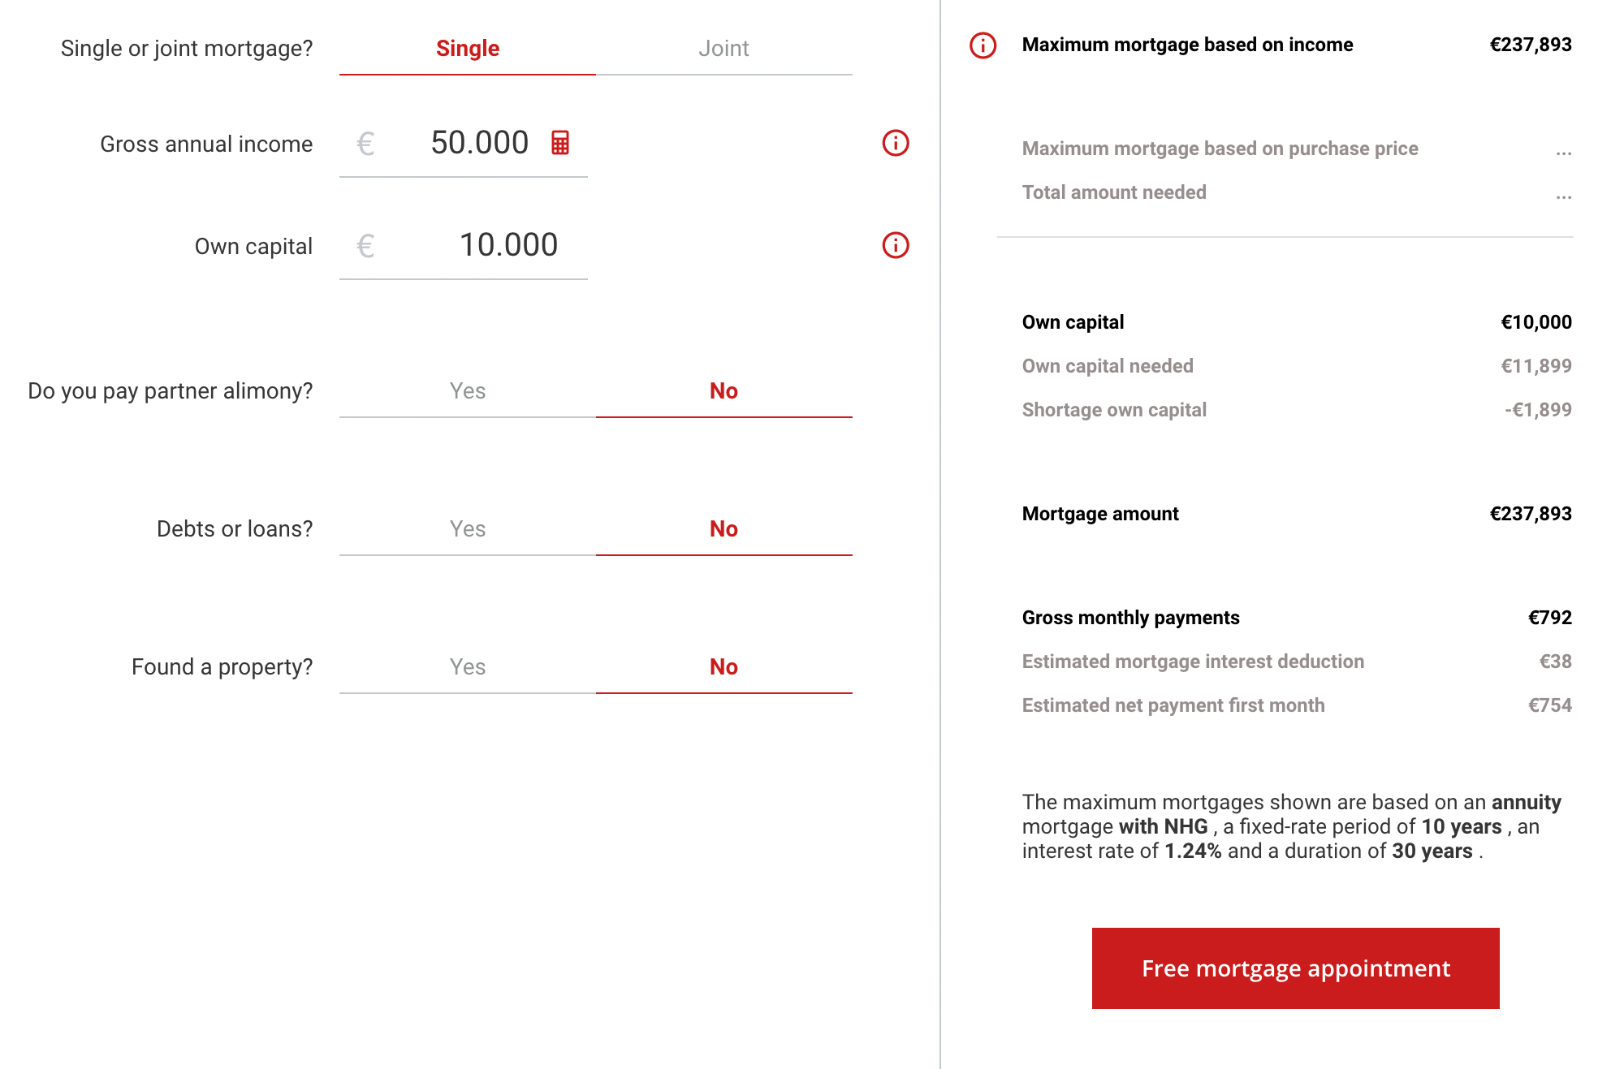Select Yes for partner alimony
1624x1069 pixels.
pyautogui.click(x=469, y=390)
